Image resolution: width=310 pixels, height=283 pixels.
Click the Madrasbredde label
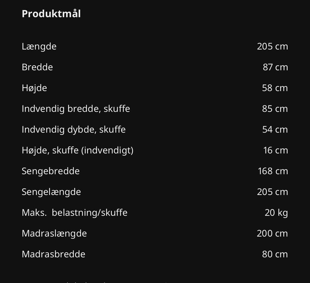pos(54,254)
